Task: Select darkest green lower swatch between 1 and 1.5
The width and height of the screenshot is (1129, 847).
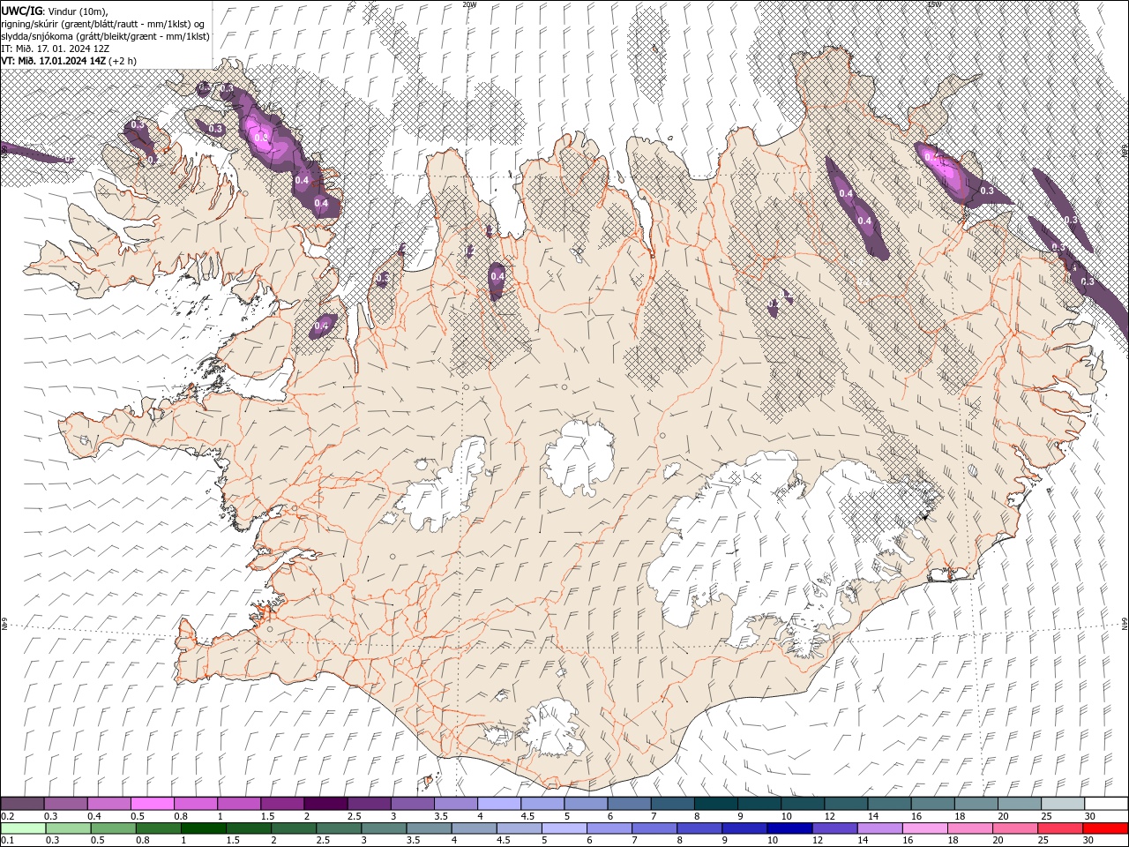Action: point(203,828)
